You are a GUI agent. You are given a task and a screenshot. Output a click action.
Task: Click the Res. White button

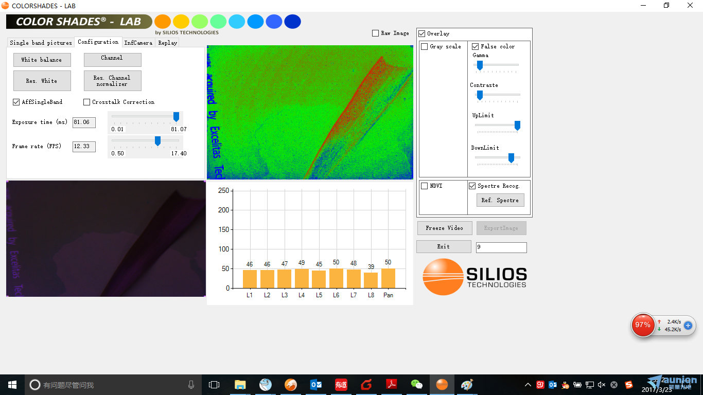pyautogui.click(x=42, y=81)
